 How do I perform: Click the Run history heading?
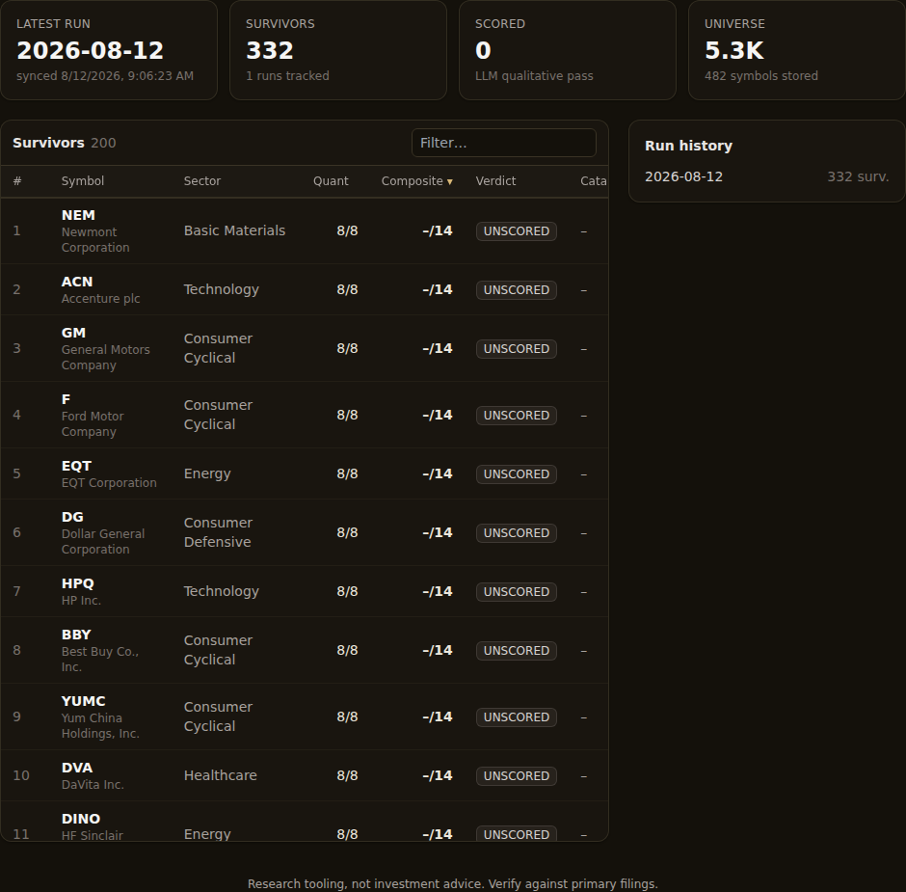click(688, 146)
